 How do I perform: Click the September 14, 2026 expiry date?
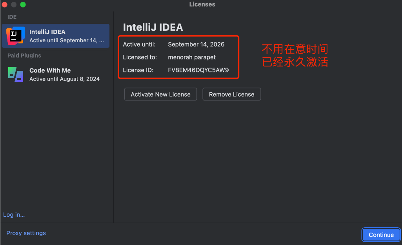tap(196, 44)
